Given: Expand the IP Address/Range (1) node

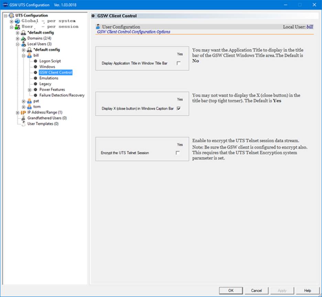Looking at the screenshot, I should 18,113.
